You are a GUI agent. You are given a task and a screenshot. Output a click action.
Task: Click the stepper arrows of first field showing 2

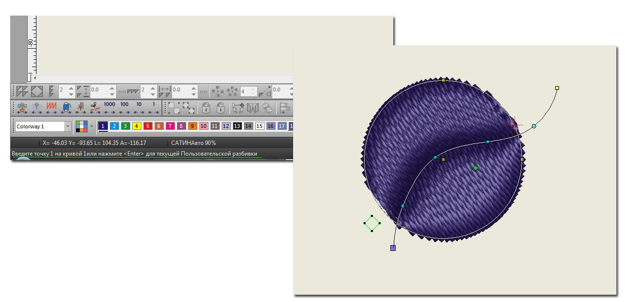[x=71, y=91]
